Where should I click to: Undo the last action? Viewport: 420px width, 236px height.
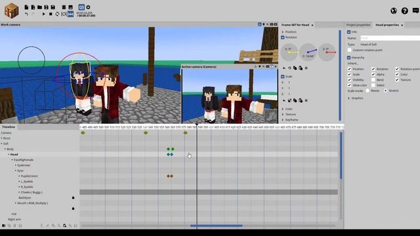tap(26, 14)
